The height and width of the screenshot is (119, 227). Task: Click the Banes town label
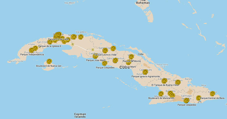[x=188, y=79]
